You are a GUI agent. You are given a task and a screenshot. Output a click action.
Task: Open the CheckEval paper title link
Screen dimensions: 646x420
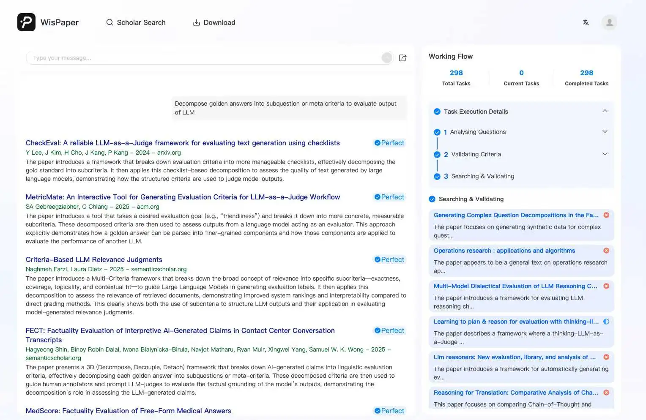(183, 143)
